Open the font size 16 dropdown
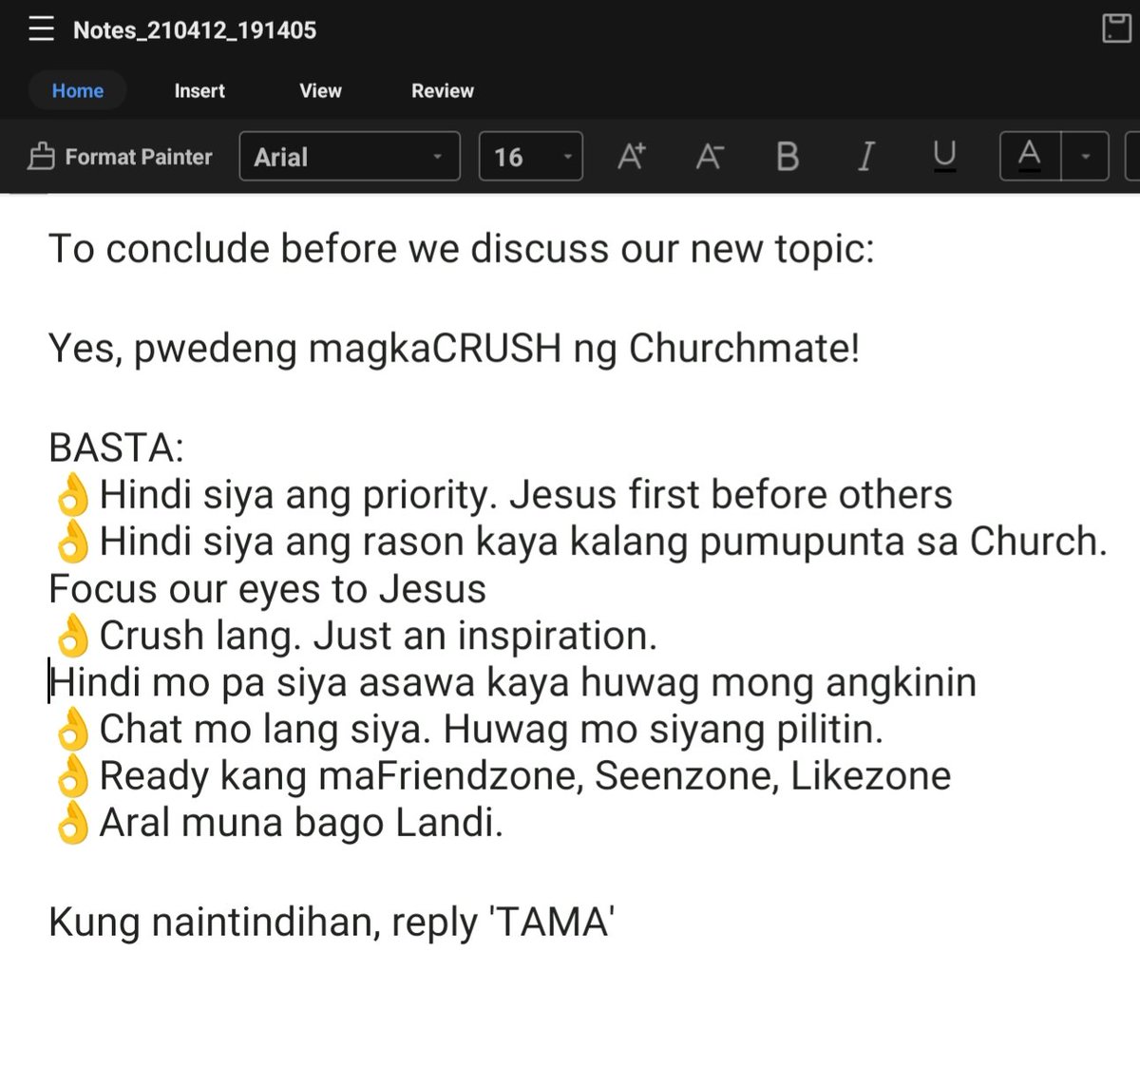Image resolution: width=1140 pixels, height=1066 pixels. 530,157
